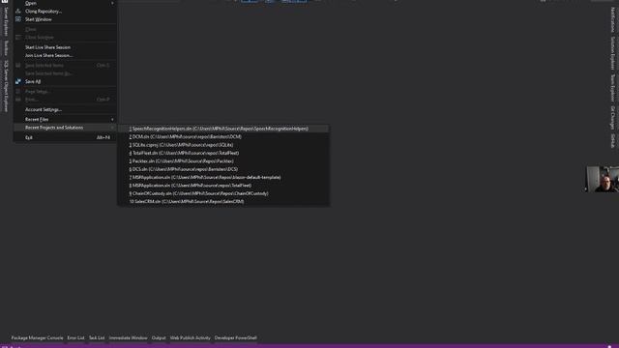Switch to the Output tab
Screen dimensions: 619x348
(159, 337)
